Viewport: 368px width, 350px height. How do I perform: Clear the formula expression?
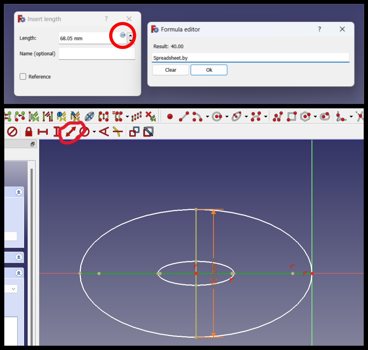pos(170,70)
